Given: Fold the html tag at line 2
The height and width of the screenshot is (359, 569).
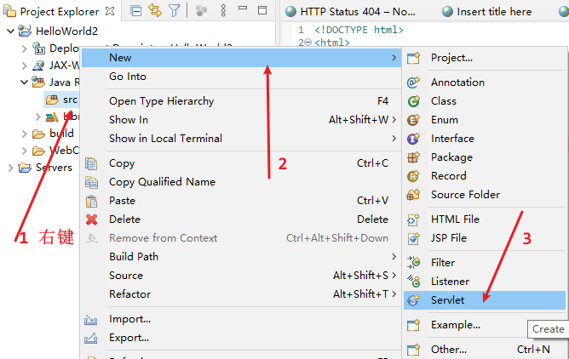Looking at the screenshot, I should click(x=307, y=43).
